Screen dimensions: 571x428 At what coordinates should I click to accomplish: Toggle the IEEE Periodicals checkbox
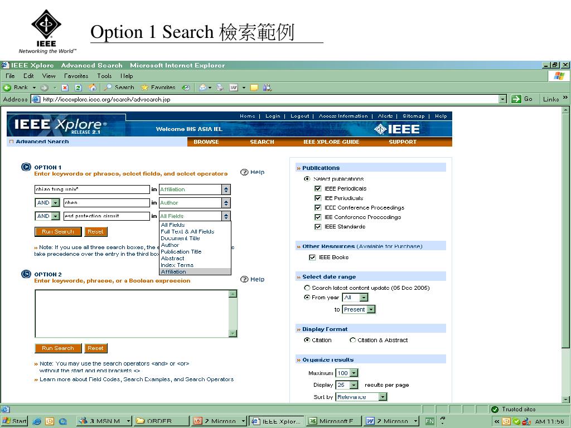coord(318,188)
